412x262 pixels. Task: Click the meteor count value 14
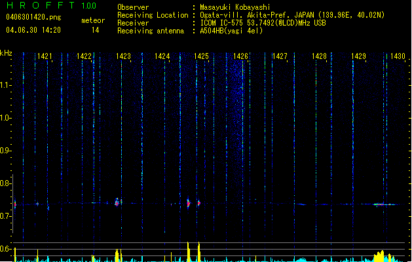96,30
